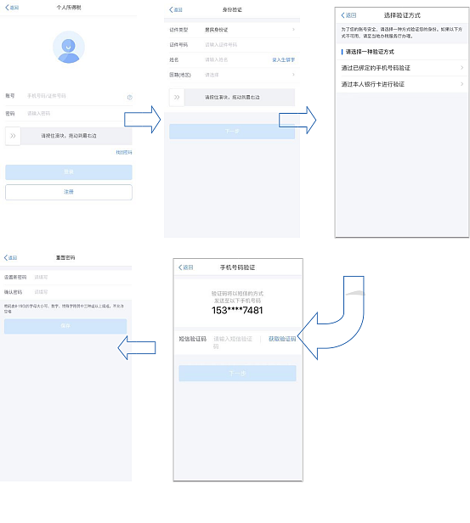Screen dimensions: 470x523
Task: Click the help icon beside account field
Action: [129, 98]
